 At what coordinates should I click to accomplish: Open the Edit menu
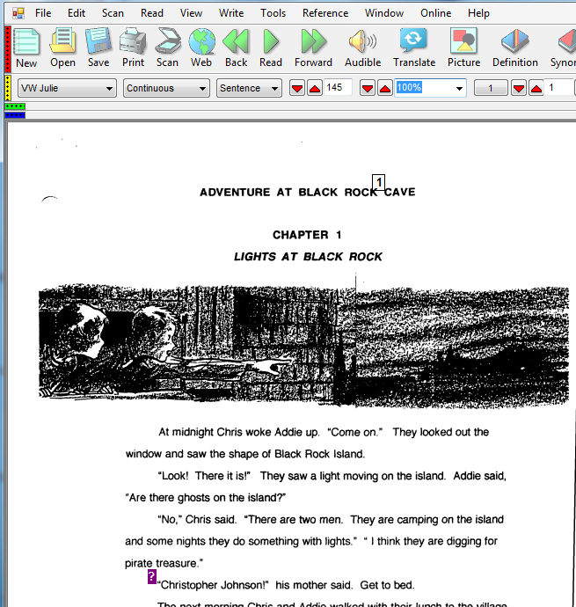[x=77, y=13]
